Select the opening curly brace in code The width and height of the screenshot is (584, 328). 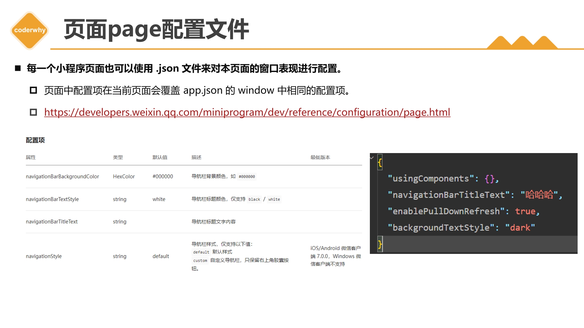380,162
